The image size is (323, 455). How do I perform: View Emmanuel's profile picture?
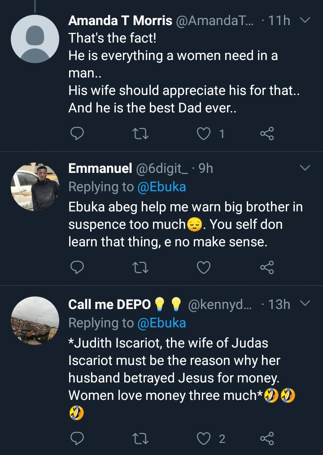[35, 187]
